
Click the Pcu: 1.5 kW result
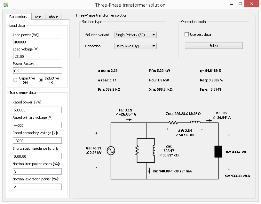[x=159, y=80]
